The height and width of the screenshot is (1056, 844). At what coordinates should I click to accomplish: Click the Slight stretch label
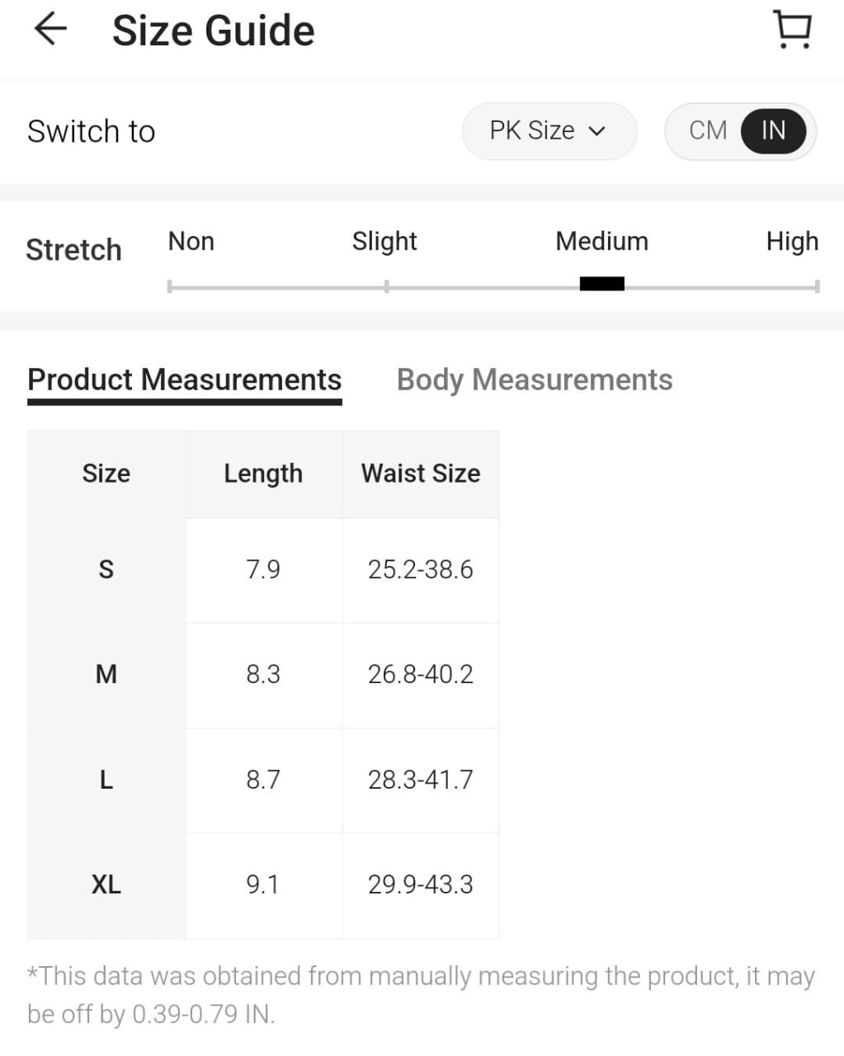[x=384, y=241]
